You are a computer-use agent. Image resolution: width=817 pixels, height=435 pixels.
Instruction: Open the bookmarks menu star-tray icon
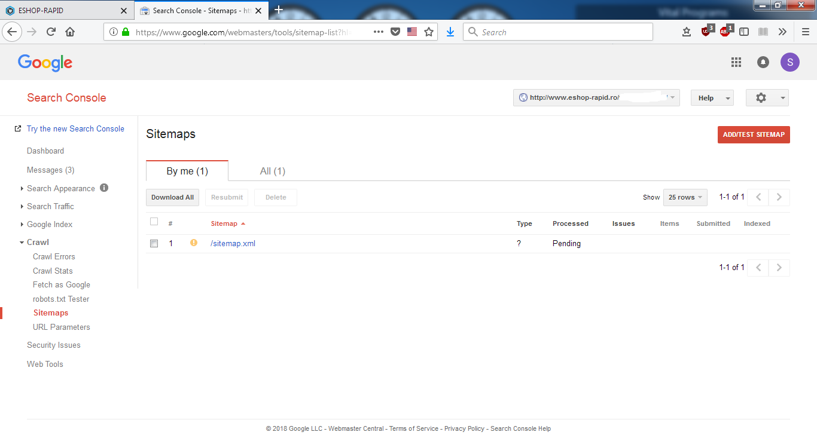687,32
